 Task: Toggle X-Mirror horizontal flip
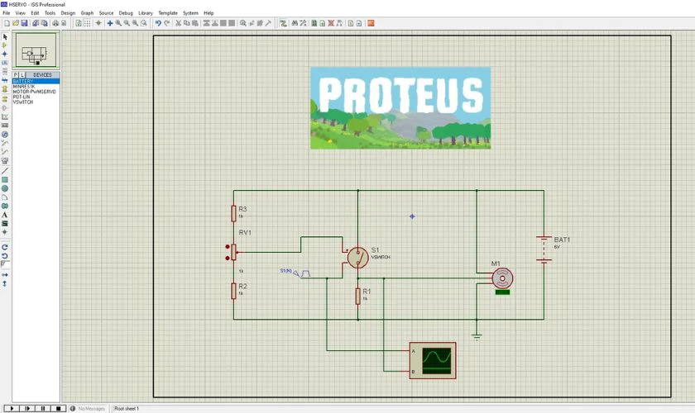click(5, 275)
